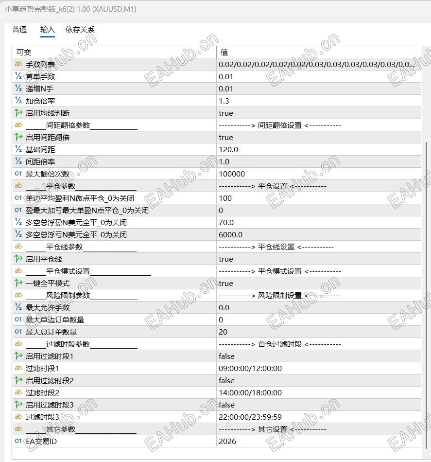Click the 过滤时段3 value 22:00:00/23:59:59
Viewport: 431px width, 462px height.
(x=250, y=417)
